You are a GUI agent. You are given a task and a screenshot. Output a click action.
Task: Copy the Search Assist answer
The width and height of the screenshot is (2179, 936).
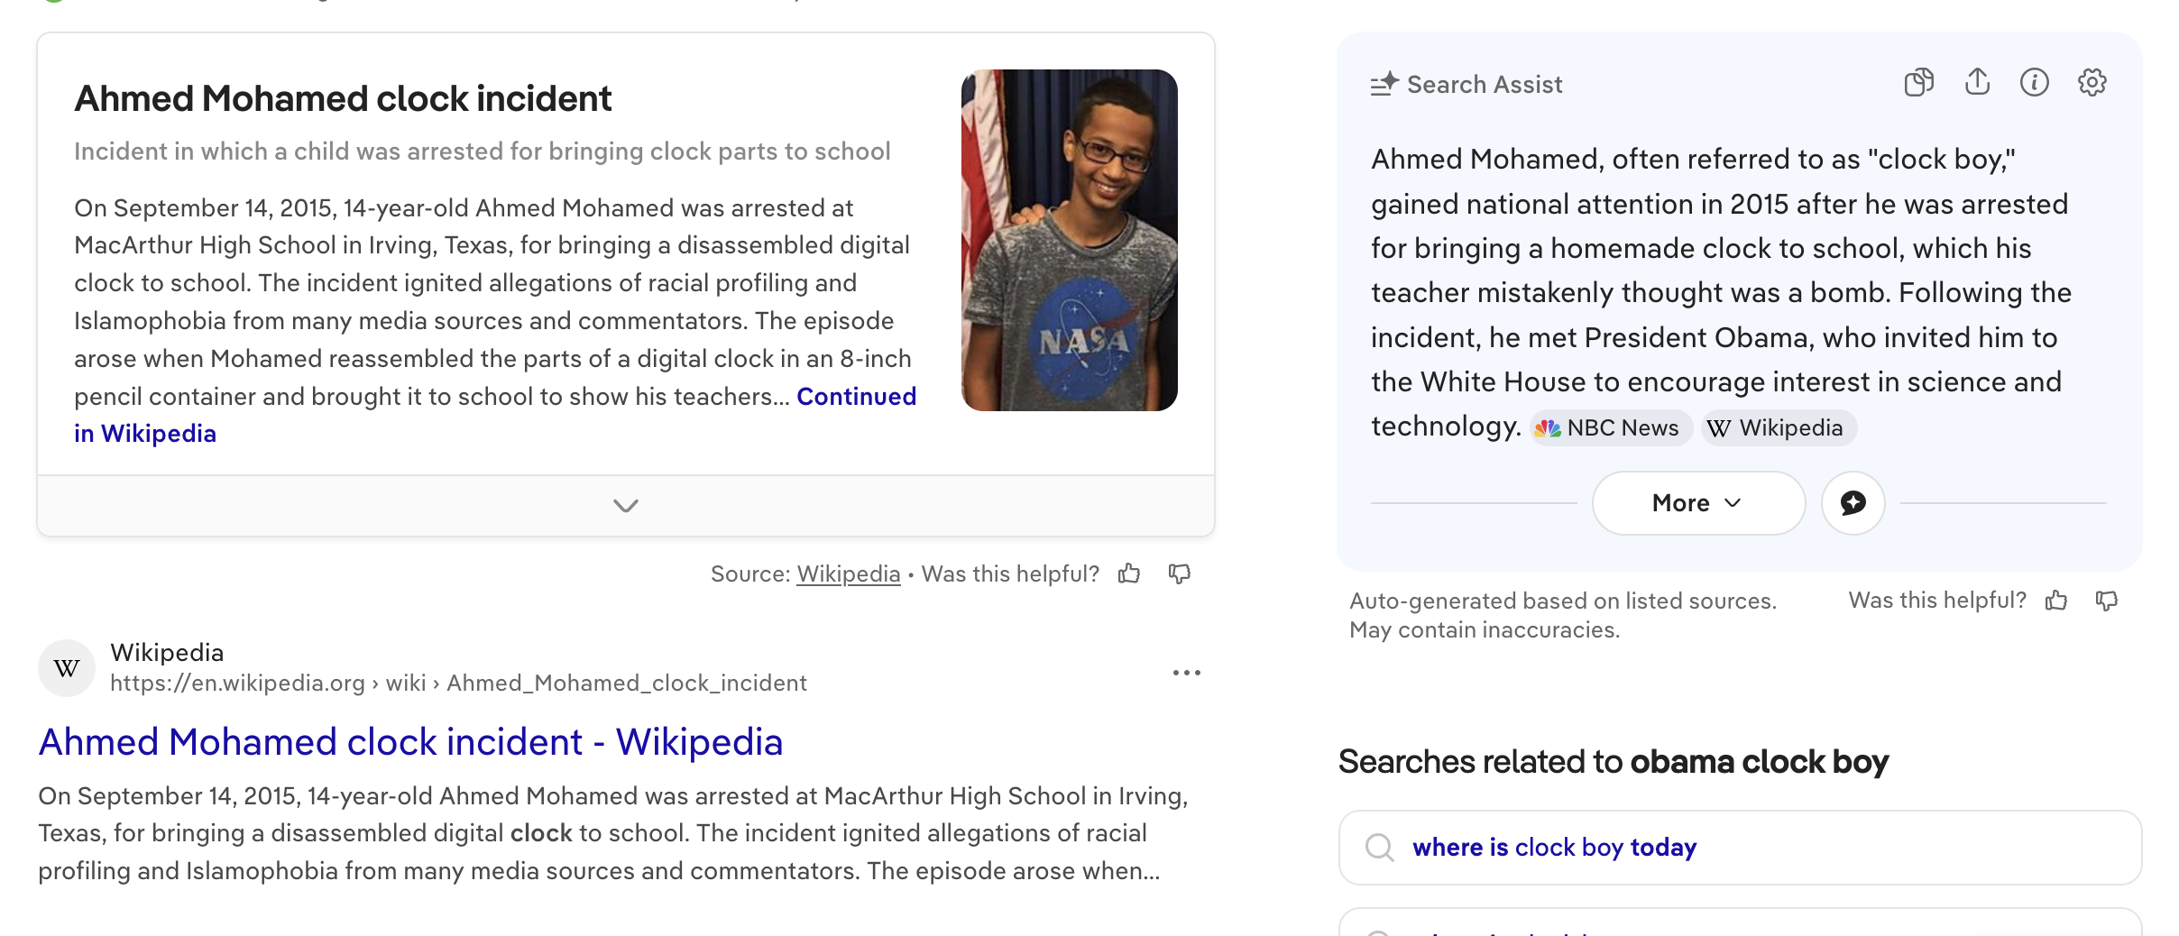point(1918,83)
